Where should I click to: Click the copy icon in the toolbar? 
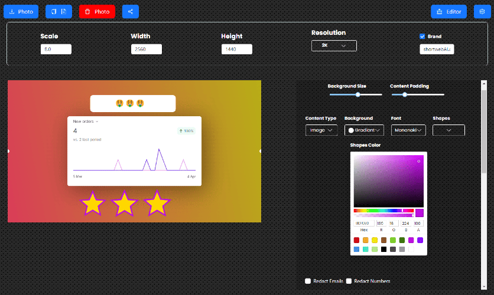tap(54, 12)
